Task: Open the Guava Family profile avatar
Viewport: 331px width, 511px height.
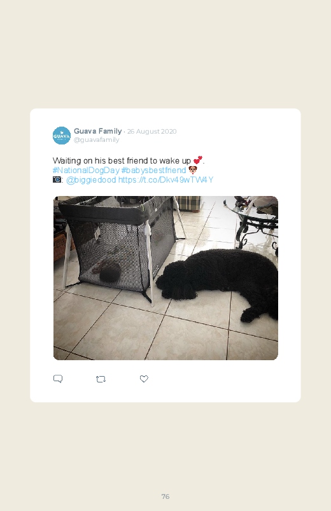Action: click(x=62, y=136)
